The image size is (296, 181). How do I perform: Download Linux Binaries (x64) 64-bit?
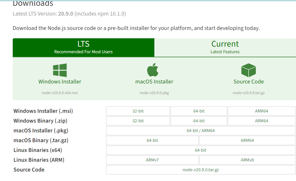[201, 150]
